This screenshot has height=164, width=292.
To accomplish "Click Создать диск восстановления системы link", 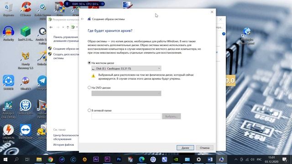I will tap(66, 56).
